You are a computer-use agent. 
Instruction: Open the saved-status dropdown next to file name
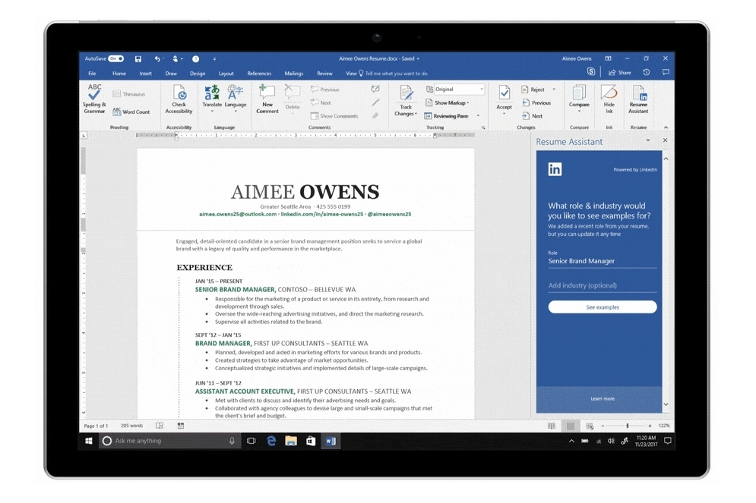(x=418, y=58)
